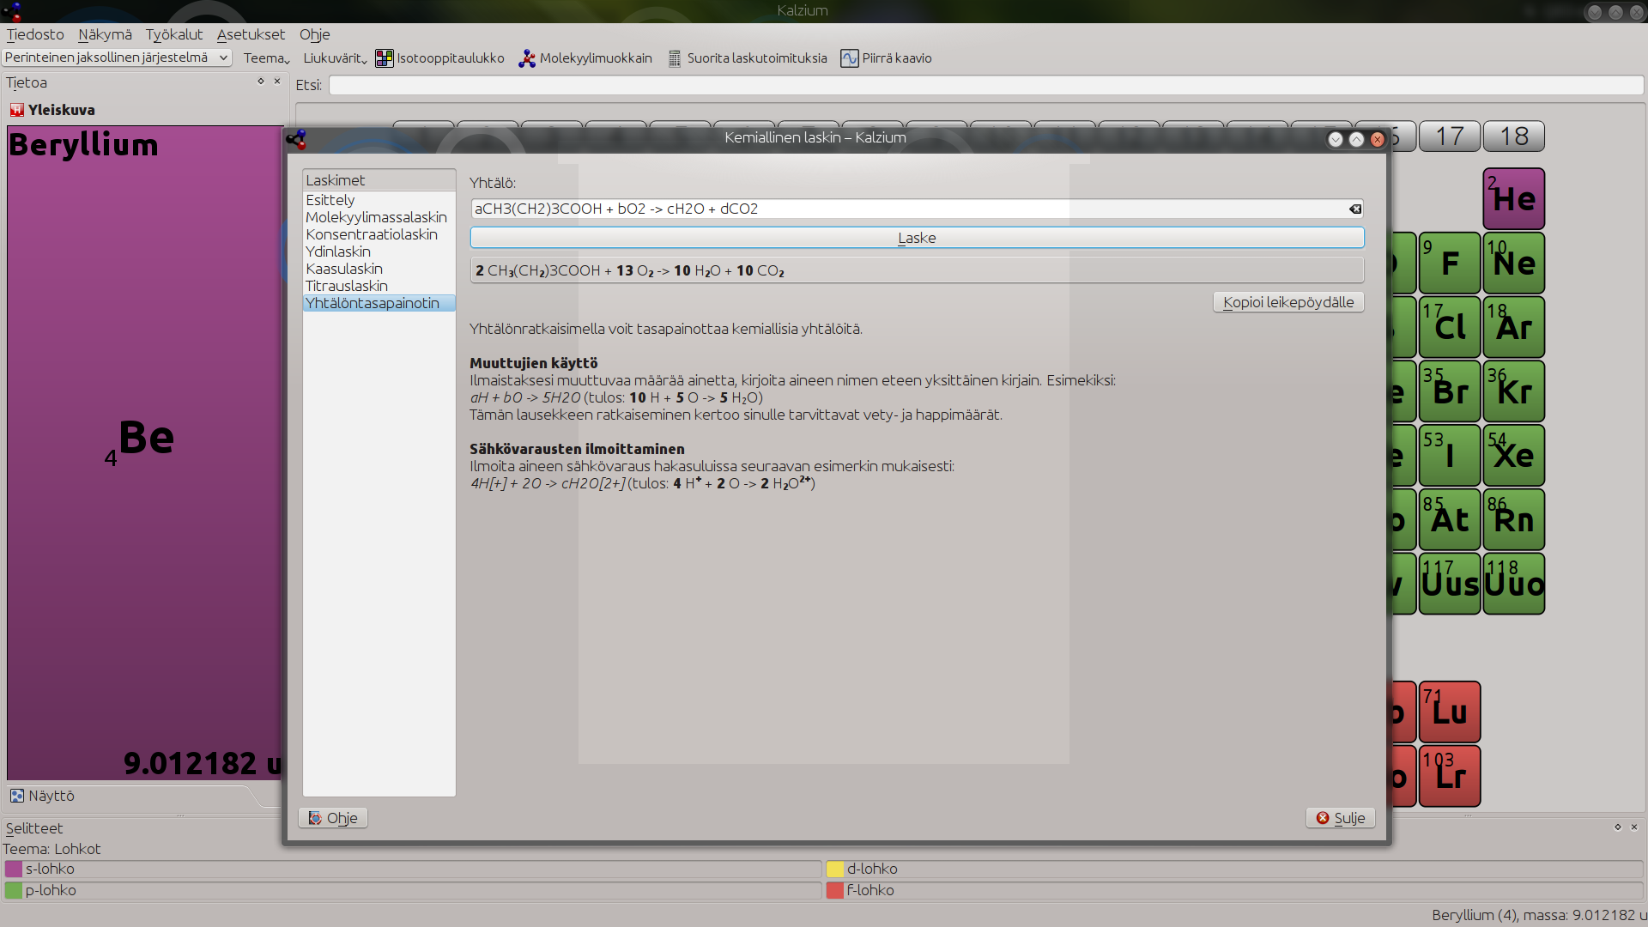Expand the Liukuvärit dropdown

point(335,58)
